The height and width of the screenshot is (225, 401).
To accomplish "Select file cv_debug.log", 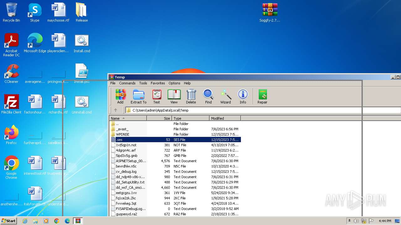I will 175,172.
